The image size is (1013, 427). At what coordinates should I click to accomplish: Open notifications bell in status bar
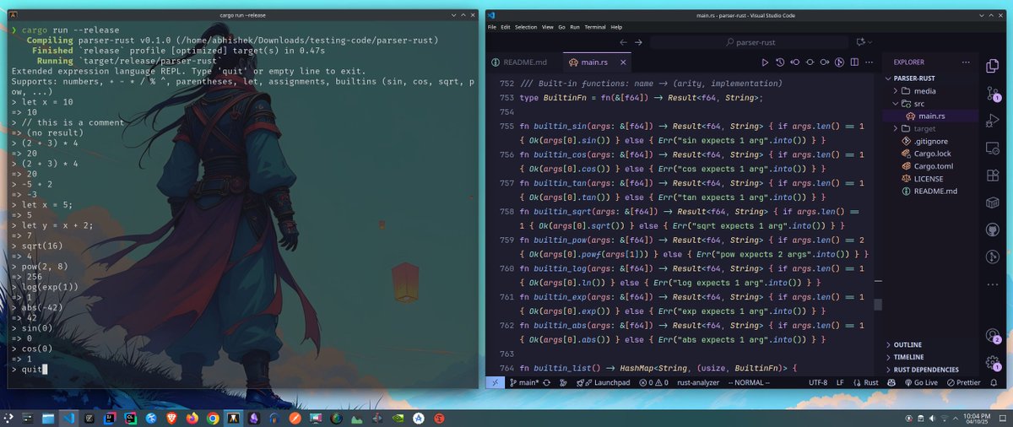994,382
